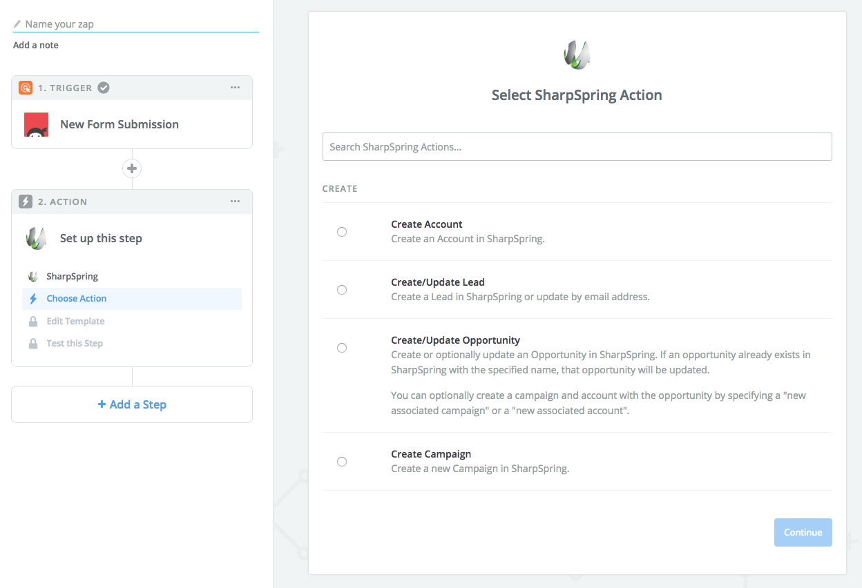This screenshot has width=862, height=588.
Task: Click the lock icon beside Test this Step
Action: (33, 344)
